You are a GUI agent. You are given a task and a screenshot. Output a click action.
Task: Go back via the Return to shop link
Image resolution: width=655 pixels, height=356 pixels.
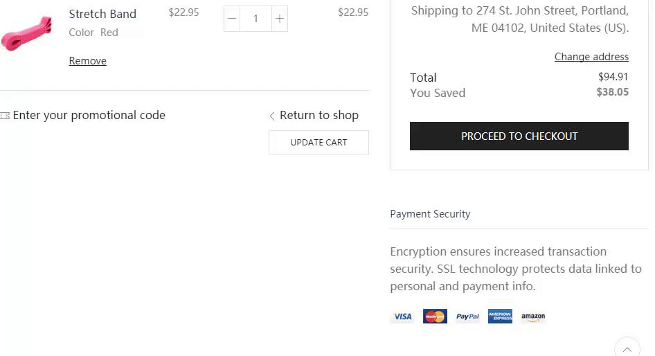[x=319, y=116]
